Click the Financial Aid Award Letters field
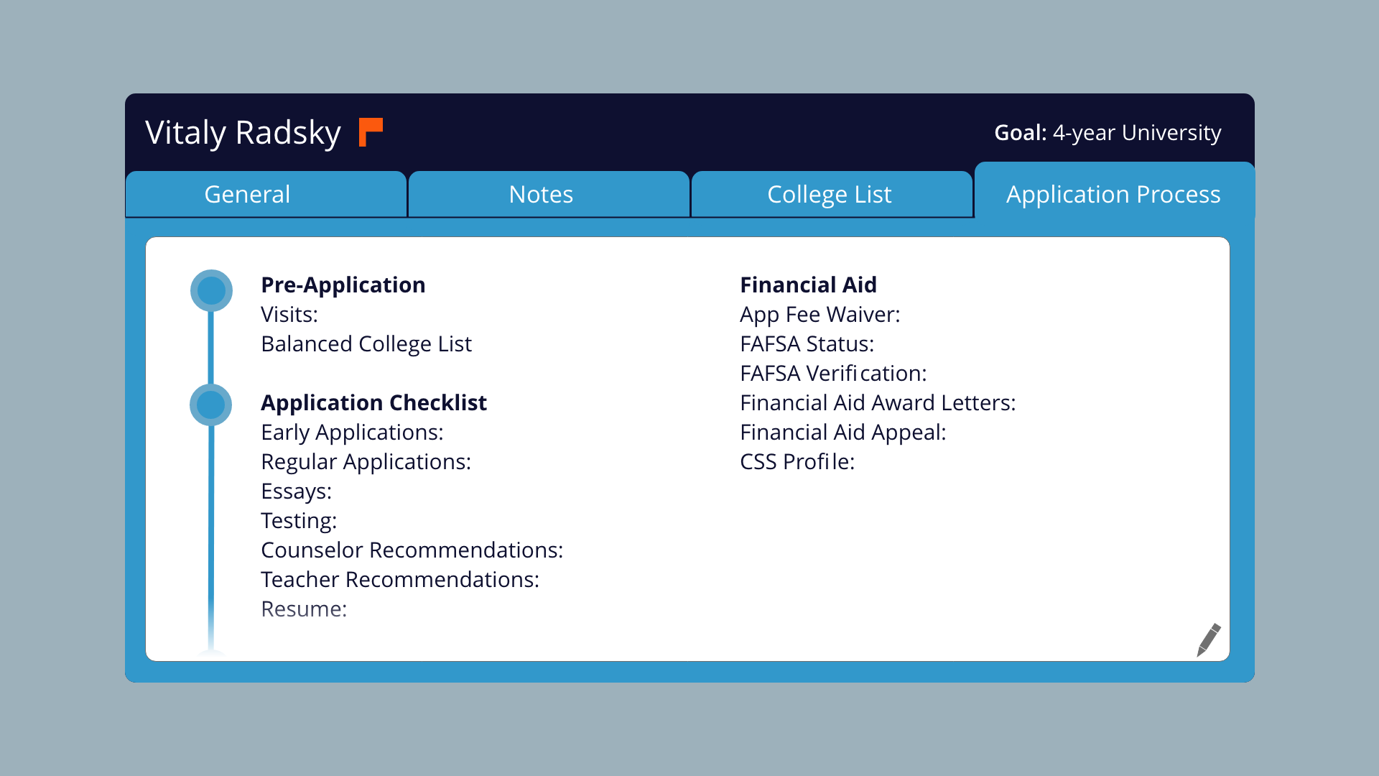This screenshot has width=1379, height=776. (x=878, y=403)
